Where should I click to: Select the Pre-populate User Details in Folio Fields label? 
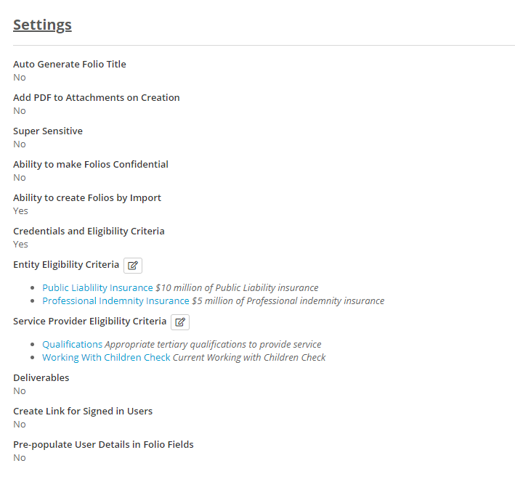coord(103,445)
